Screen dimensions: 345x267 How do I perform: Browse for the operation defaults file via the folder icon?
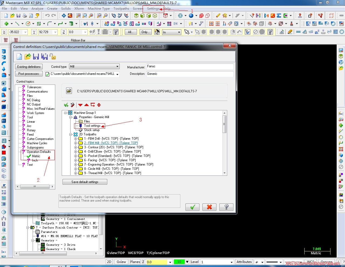click(69, 91)
